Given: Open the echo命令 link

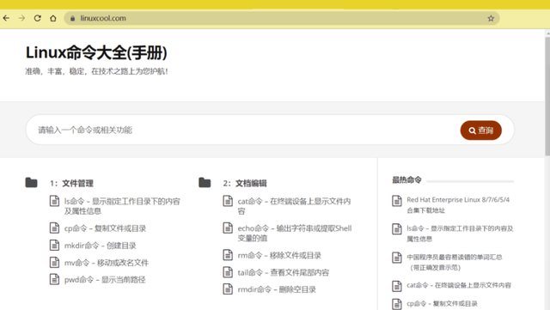Looking at the screenshot, I should pyautogui.click(x=295, y=233).
